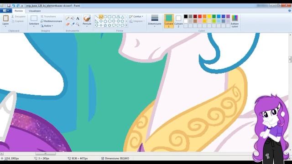Activate Culoare 2 background color
292x164 pixels.
pos(178,21)
